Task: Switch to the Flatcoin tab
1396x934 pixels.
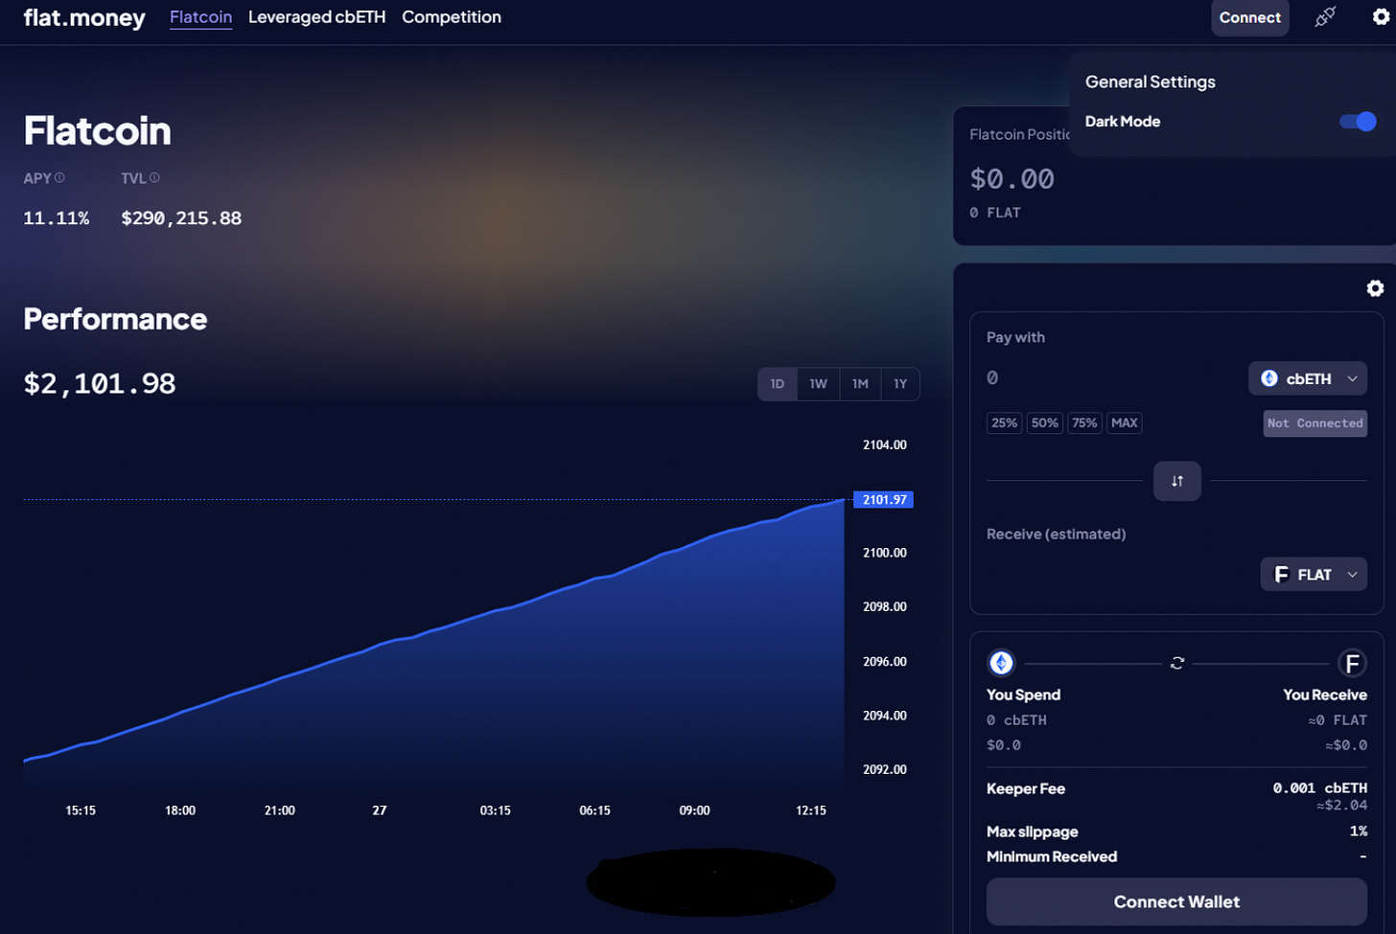Action: (x=200, y=17)
